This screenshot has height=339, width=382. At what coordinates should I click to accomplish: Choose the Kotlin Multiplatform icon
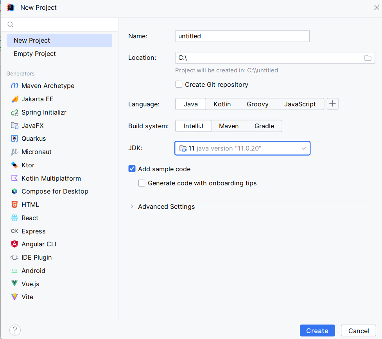(x=14, y=178)
